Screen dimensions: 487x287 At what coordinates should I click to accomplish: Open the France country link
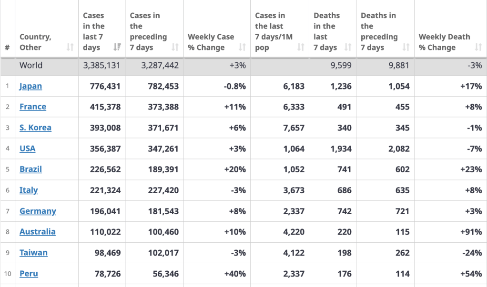point(33,107)
